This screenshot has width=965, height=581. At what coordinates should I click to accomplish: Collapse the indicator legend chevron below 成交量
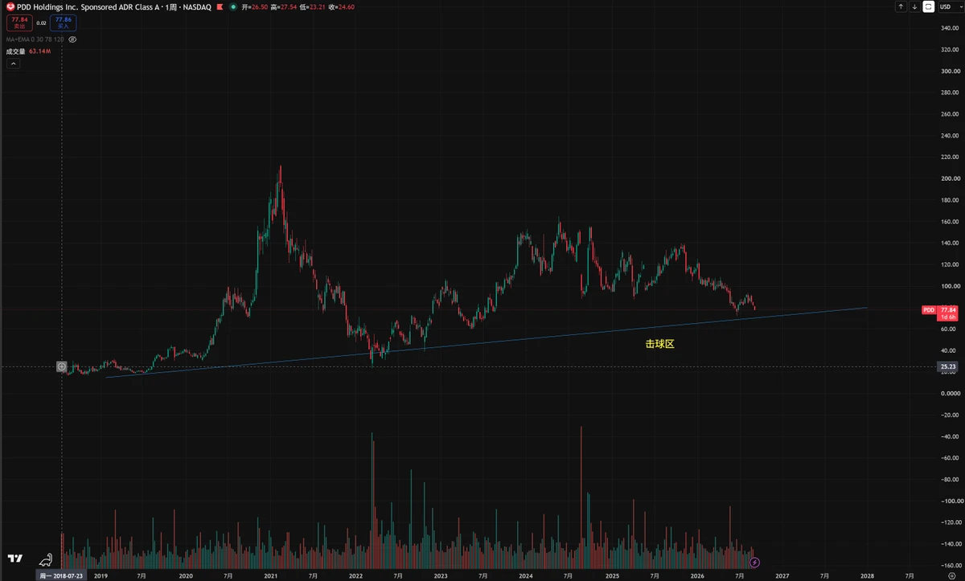(x=13, y=63)
